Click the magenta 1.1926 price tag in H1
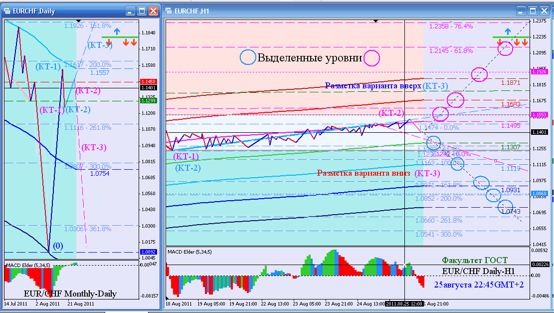554x313 pixels. pyautogui.click(x=539, y=71)
